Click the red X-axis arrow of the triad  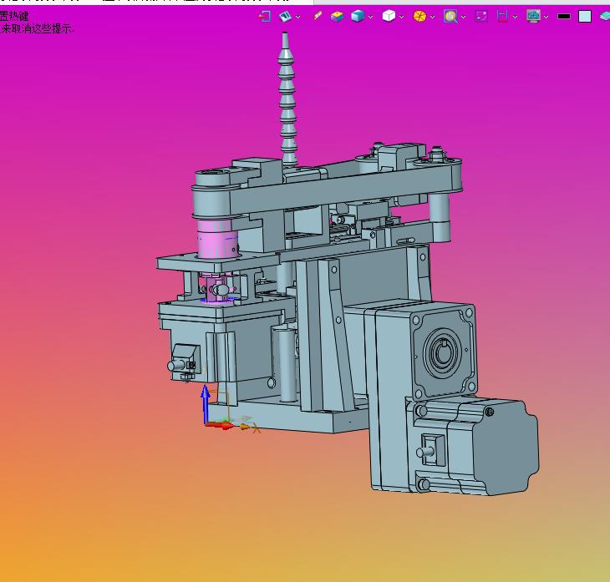click(x=220, y=425)
